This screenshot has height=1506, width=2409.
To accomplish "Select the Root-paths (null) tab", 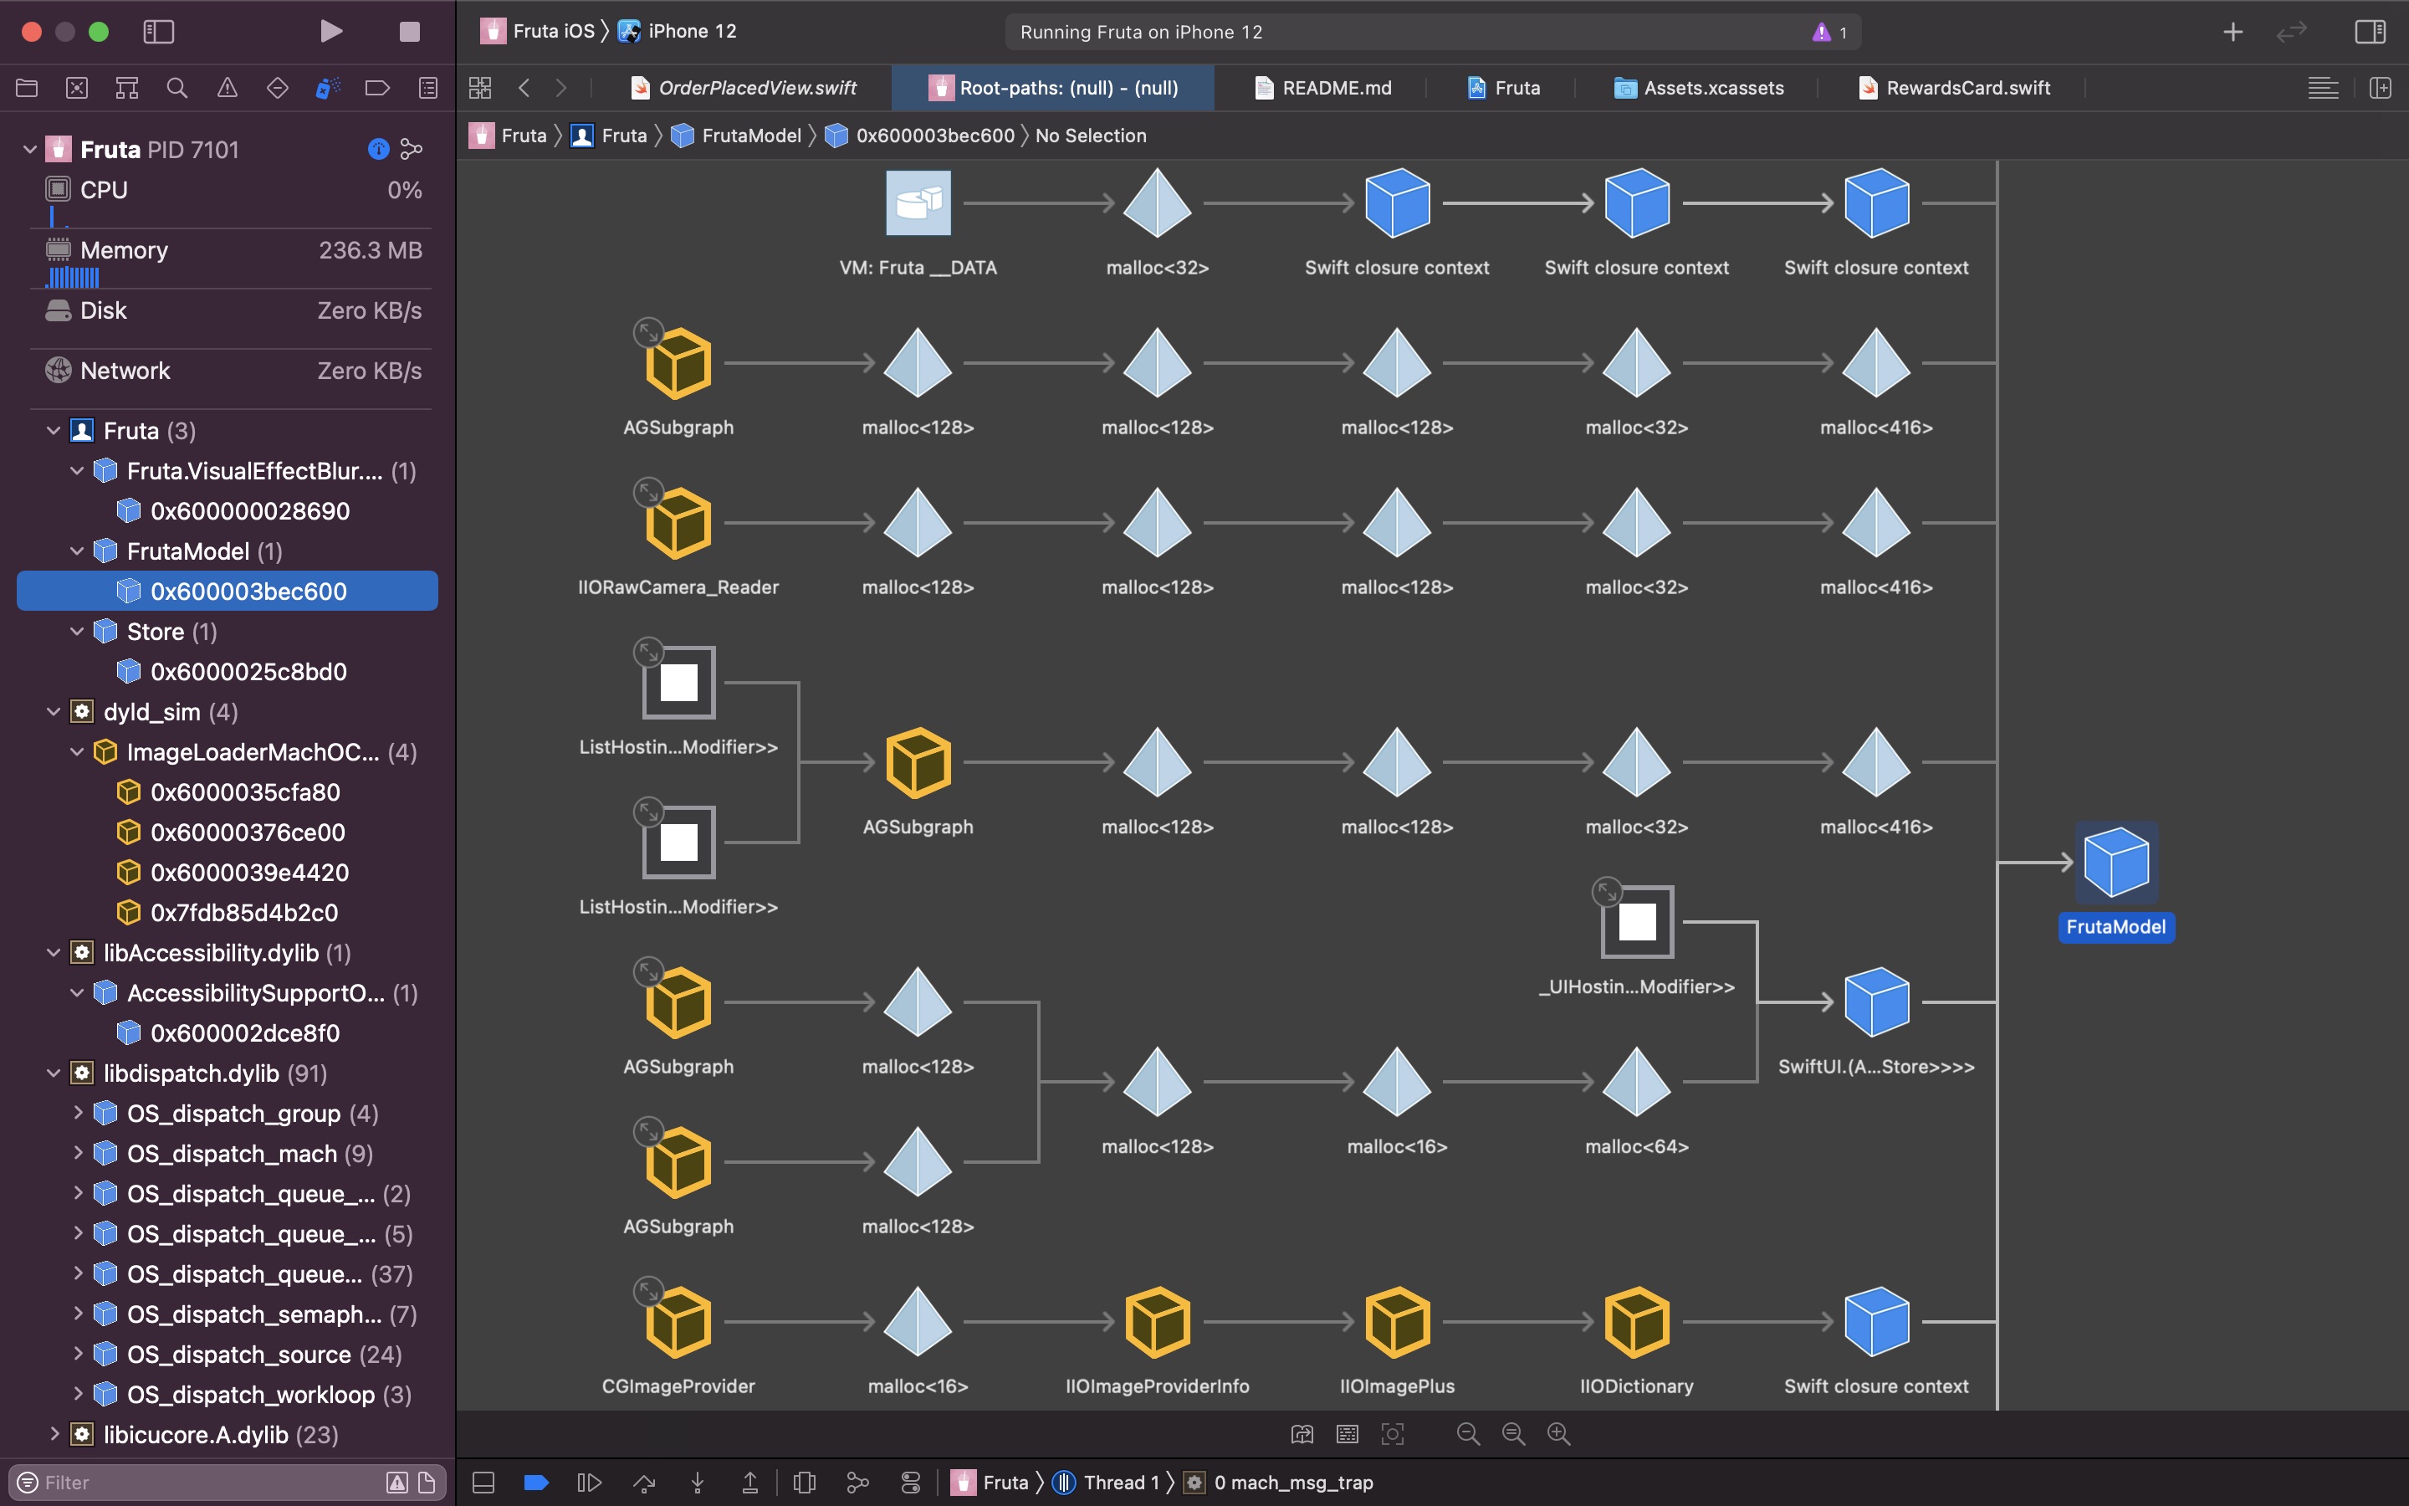I will pos(1053,88).
